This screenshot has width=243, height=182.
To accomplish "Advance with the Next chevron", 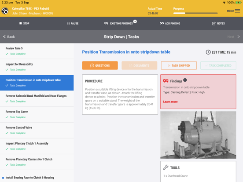I will [239, 36].
